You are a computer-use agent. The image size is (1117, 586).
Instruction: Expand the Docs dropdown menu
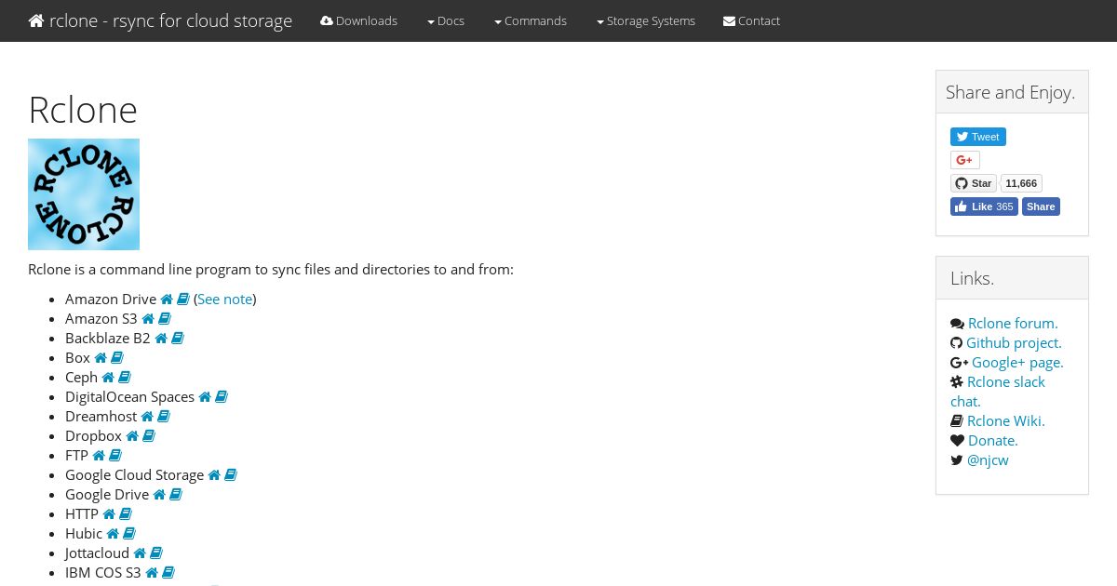[446, 20]
